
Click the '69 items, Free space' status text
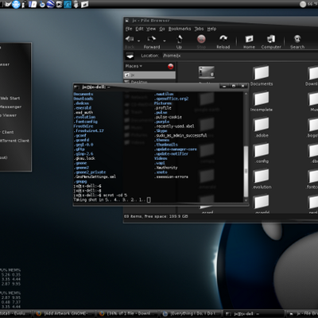coord(156,216)
